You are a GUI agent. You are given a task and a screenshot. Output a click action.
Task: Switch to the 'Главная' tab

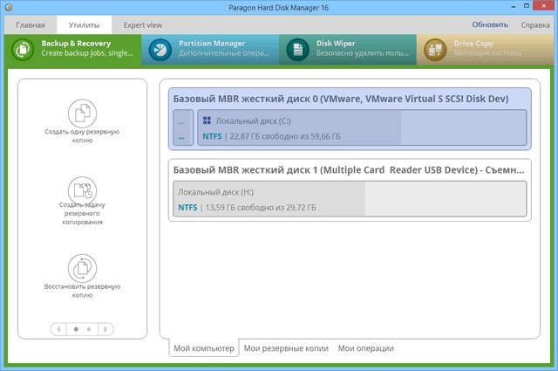coord(28,25)
